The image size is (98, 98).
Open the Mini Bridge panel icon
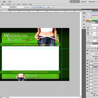(84, 13)
